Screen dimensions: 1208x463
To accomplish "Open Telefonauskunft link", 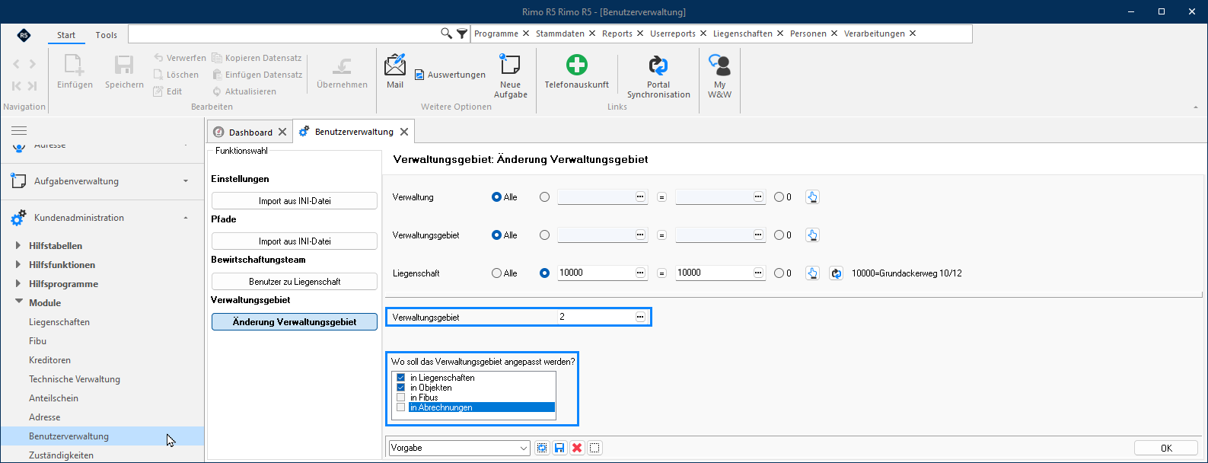I will (x=576, y=72).
